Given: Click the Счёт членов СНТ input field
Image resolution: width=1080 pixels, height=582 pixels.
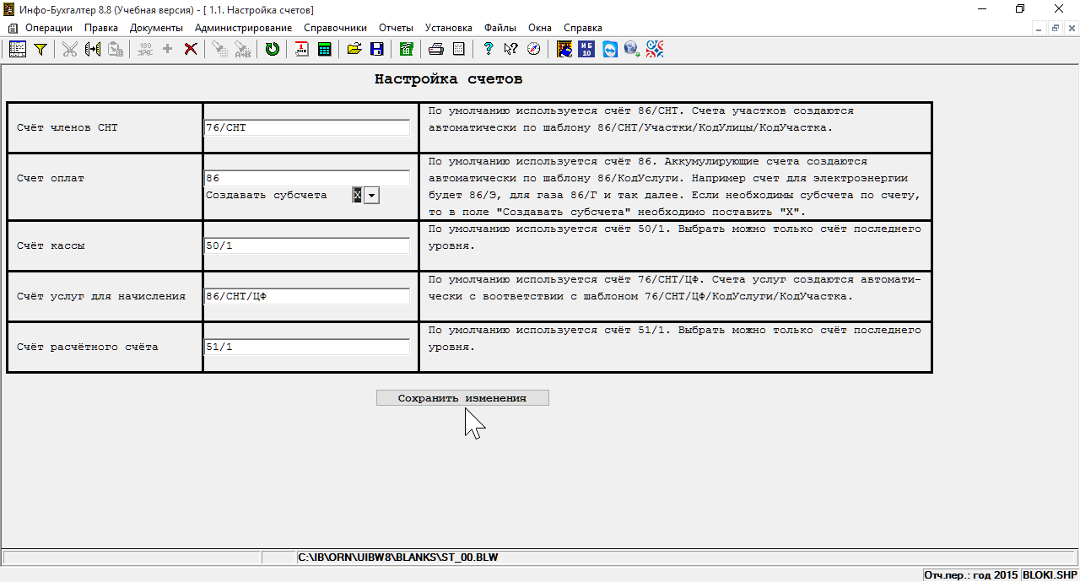Looking at the screenshot, I should (x=307, y=127).
